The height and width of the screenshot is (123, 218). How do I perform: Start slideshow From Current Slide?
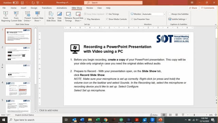16,16
